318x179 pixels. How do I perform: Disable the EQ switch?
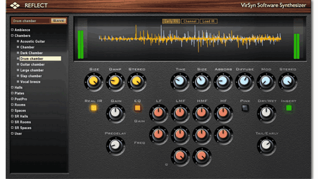[137, 108]
